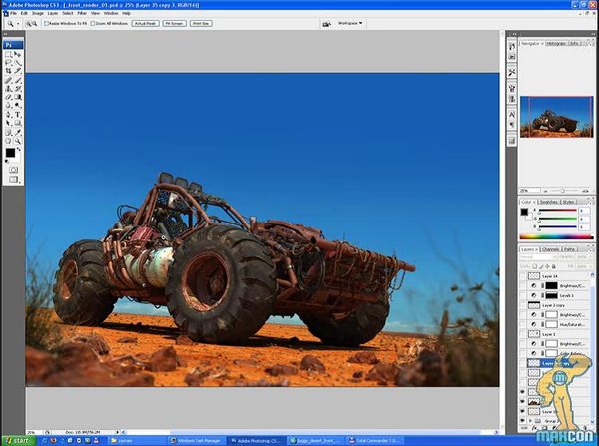Select the Healing Brush tool
The image size is (599, 446).
[x=8, y=80]
